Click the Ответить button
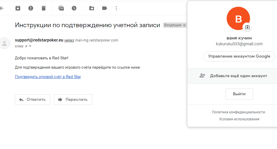The height and width of the screenshot is (149, 277). [x=33, y=100]
